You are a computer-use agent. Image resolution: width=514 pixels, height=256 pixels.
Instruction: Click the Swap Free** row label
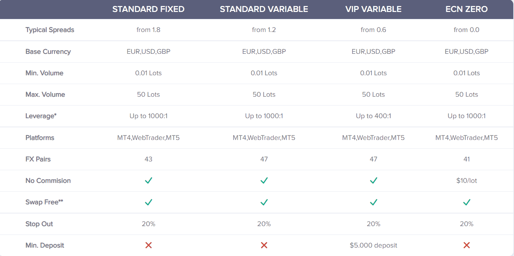pyautogui.click(x=44, y=202)
